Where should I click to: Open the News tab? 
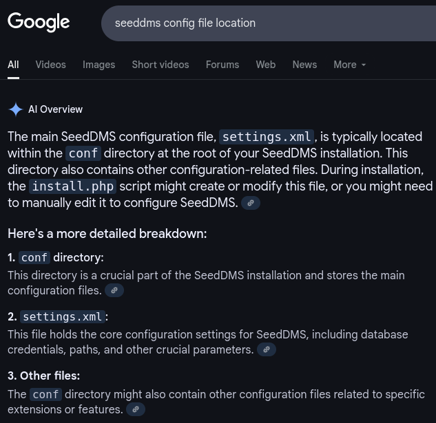click(x=304, y=65)
